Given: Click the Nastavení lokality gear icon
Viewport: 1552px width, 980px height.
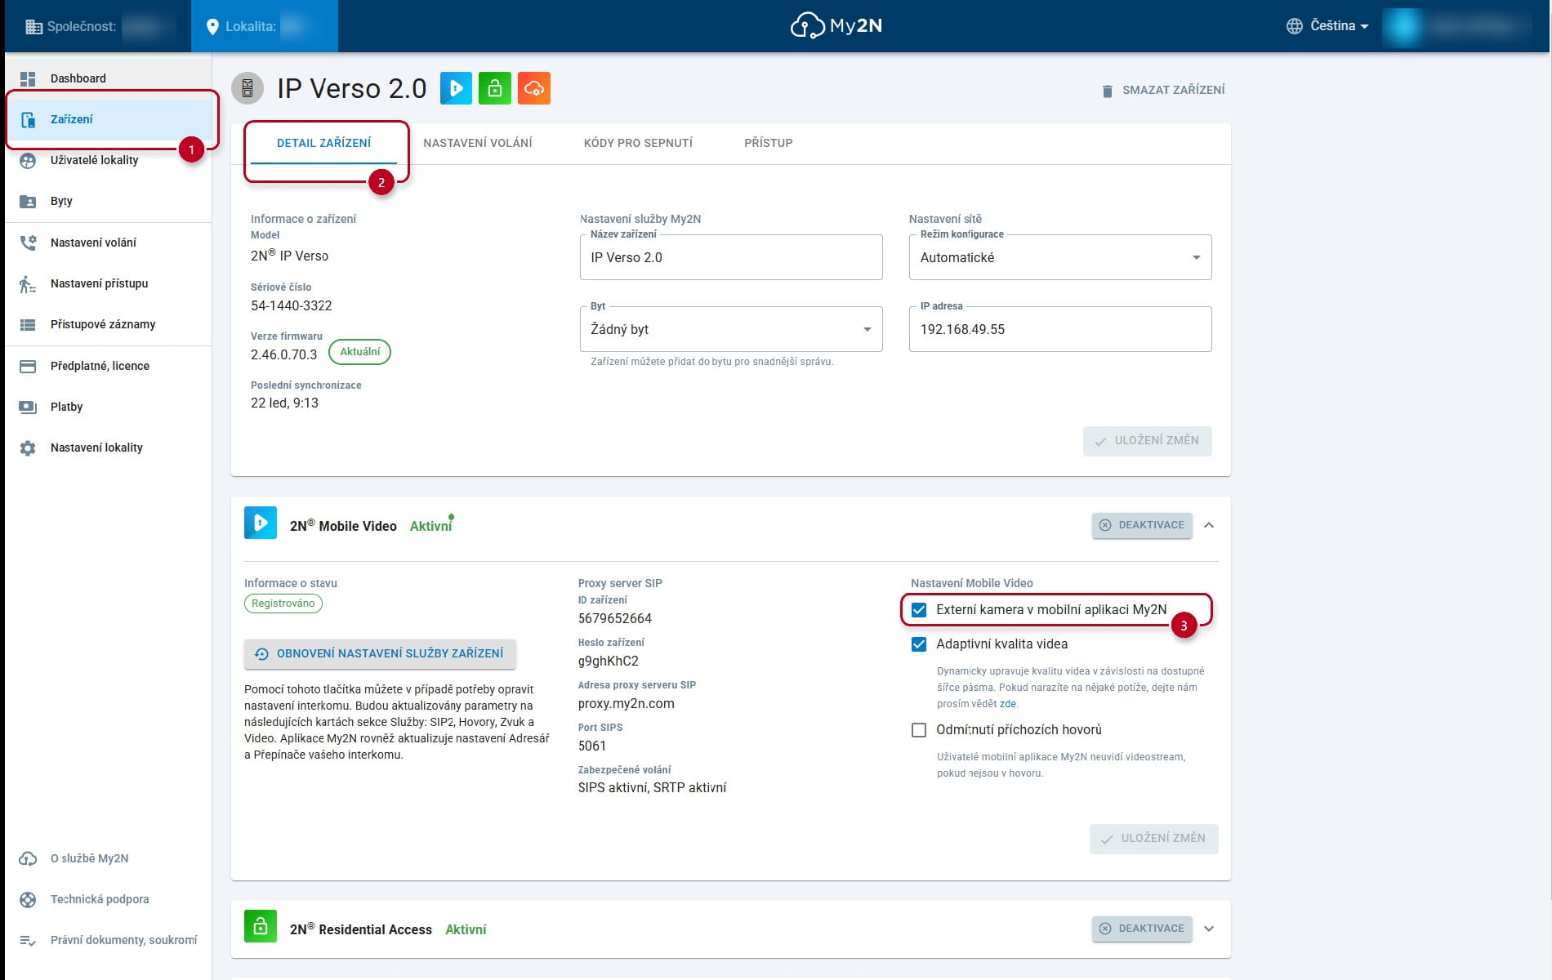Looking at the screenshot, I should pyautogui.click(x=28, y=448).
